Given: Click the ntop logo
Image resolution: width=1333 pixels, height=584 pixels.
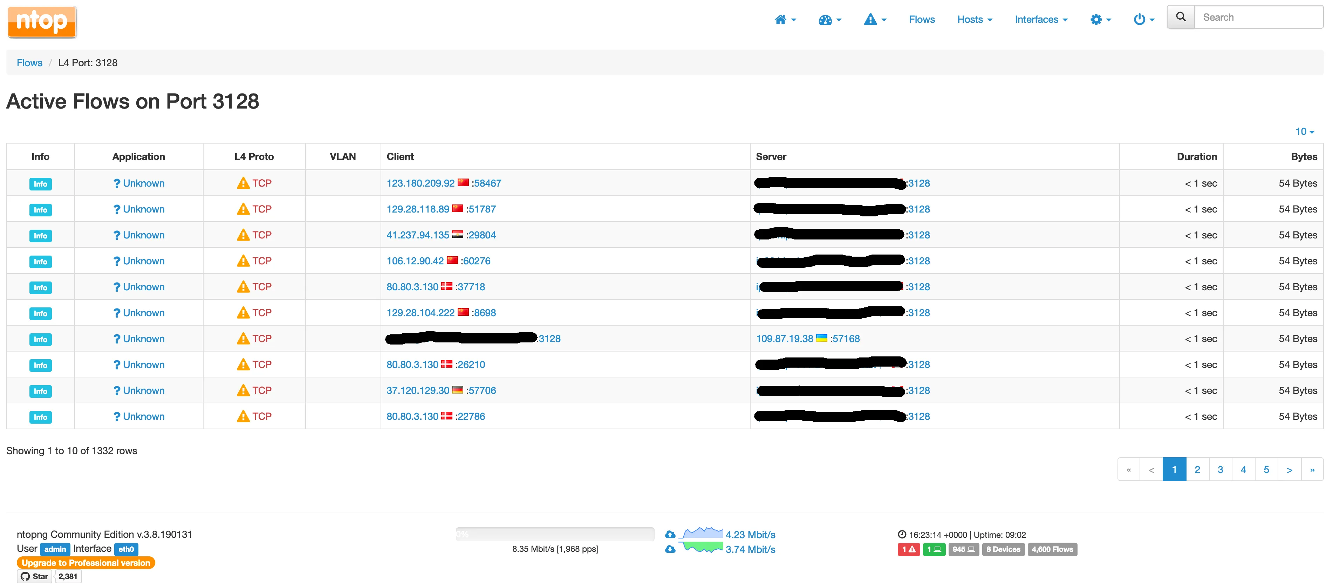Looking at the screenshot, I should point(42,22).
